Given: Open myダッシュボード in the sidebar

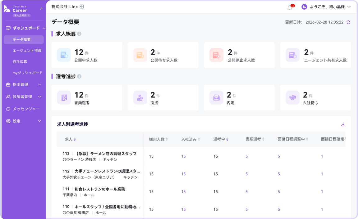Looking at the screenshot, I should coord(28,73).
